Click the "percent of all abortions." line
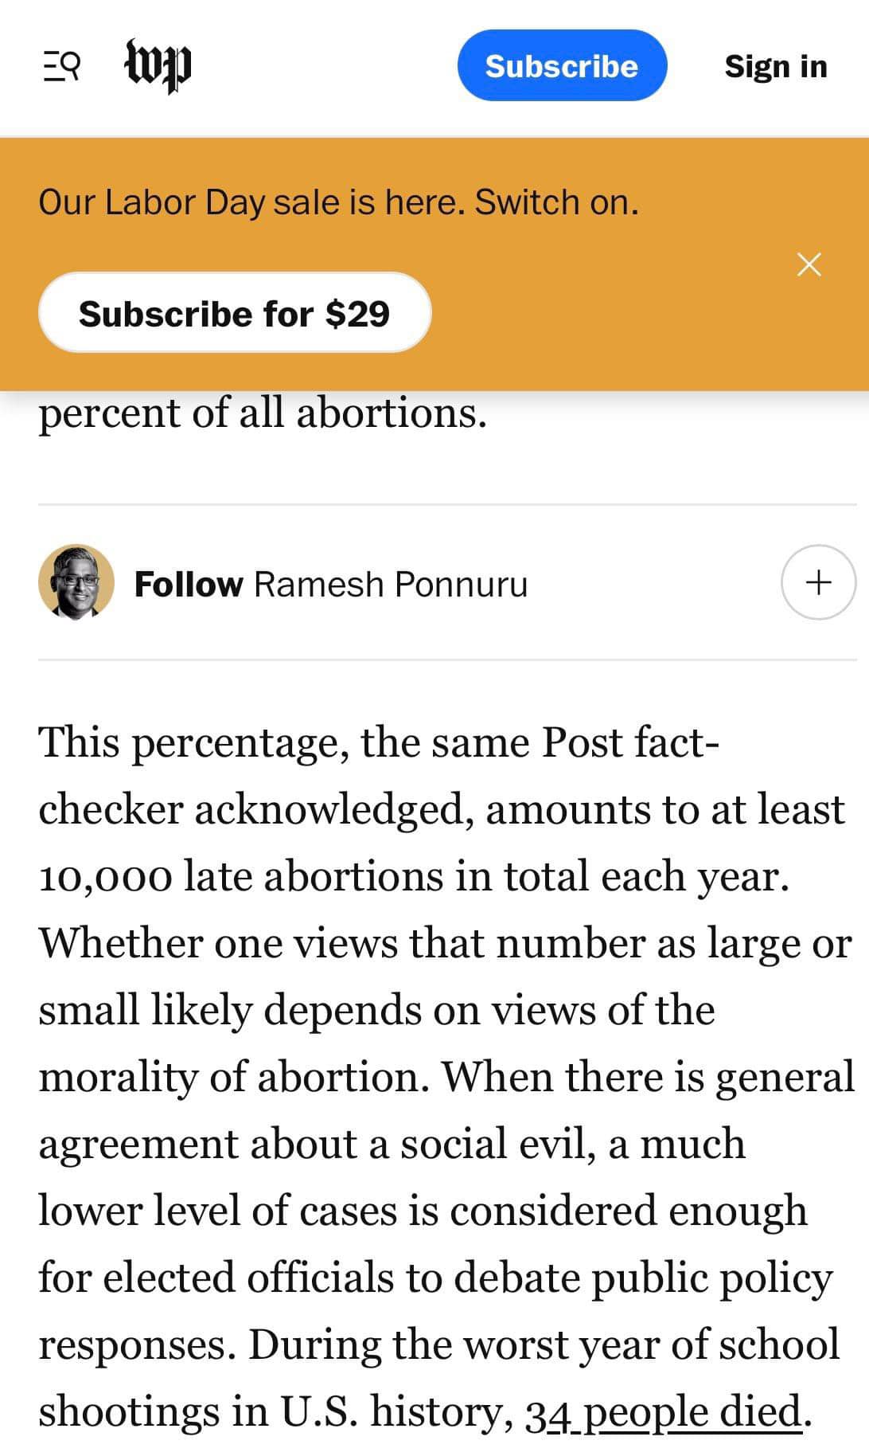869x1456 pixels. [263, 414]
